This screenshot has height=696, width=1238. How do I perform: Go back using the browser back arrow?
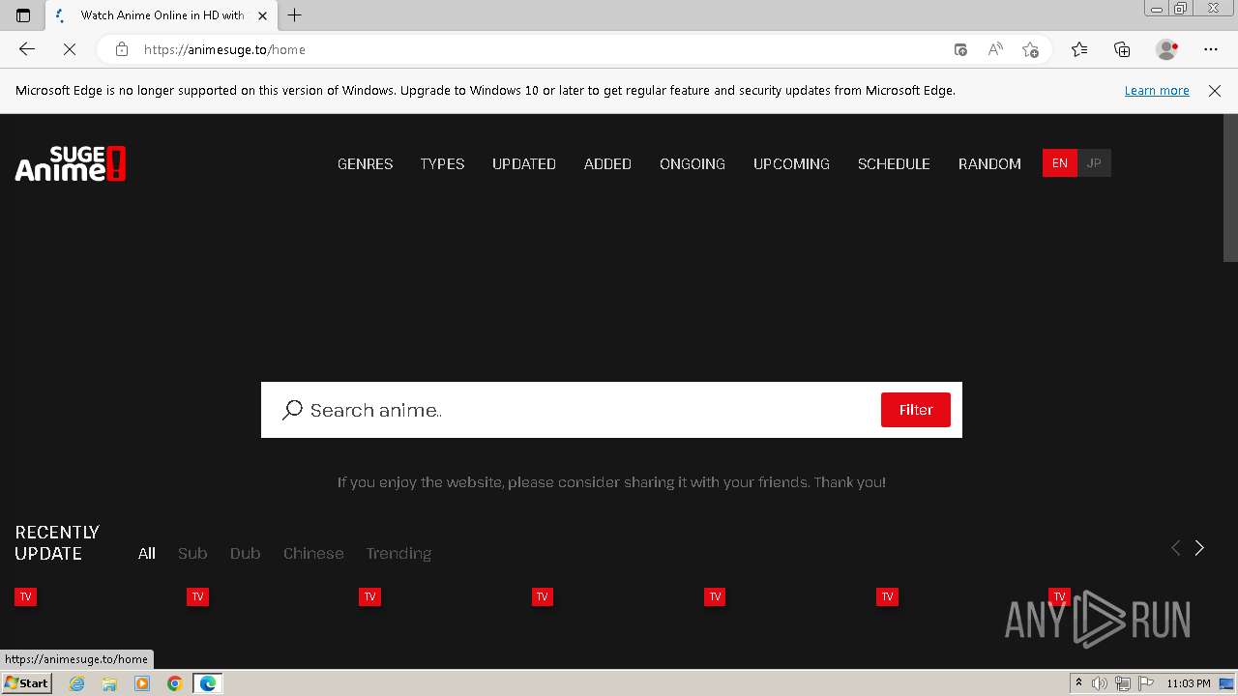27,49
